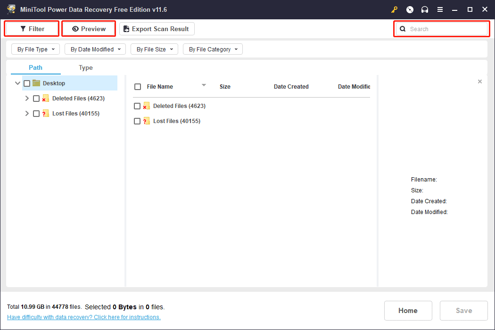Check Lost Files (40155) checkbox in list

137,121
